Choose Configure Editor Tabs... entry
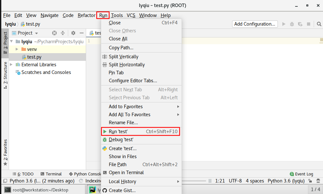This screenshot has width=323, height=194. click(x=141, y=81)
